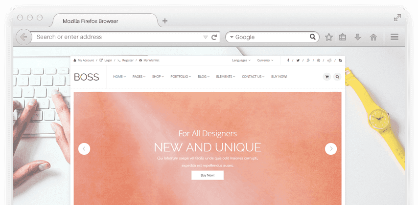
Task: Open the downloads arrow icon
Action: click(358, 37)
